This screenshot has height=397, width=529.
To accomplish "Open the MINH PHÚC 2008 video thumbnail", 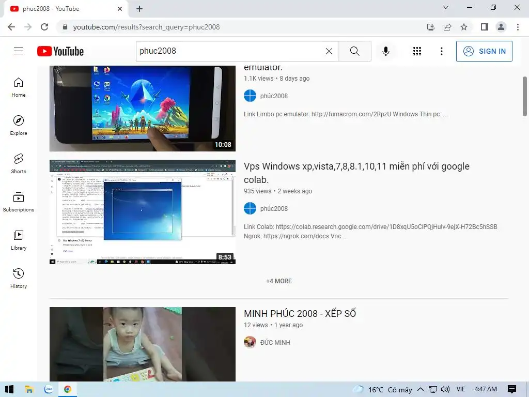I will pyautogui.click(x=143, y=344).
